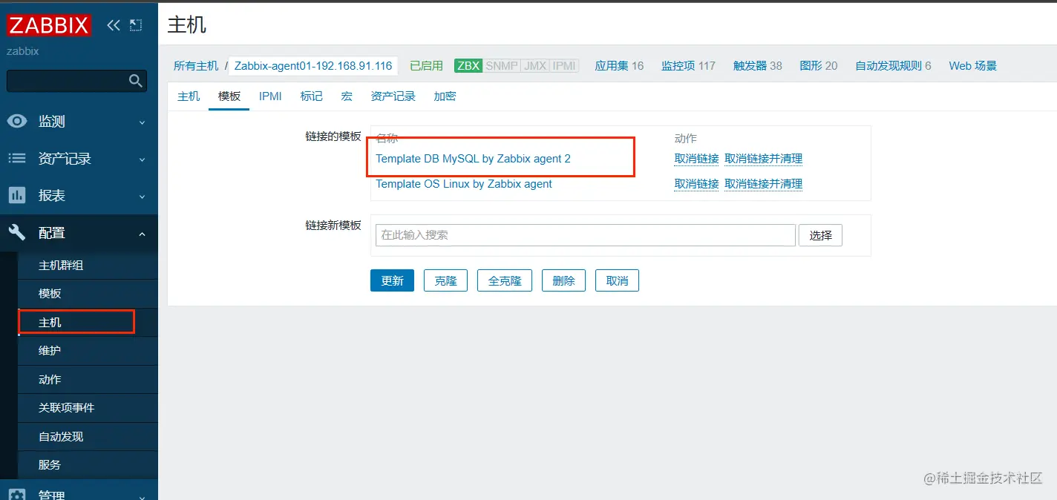Open the 报表 sidebar section

79,196
